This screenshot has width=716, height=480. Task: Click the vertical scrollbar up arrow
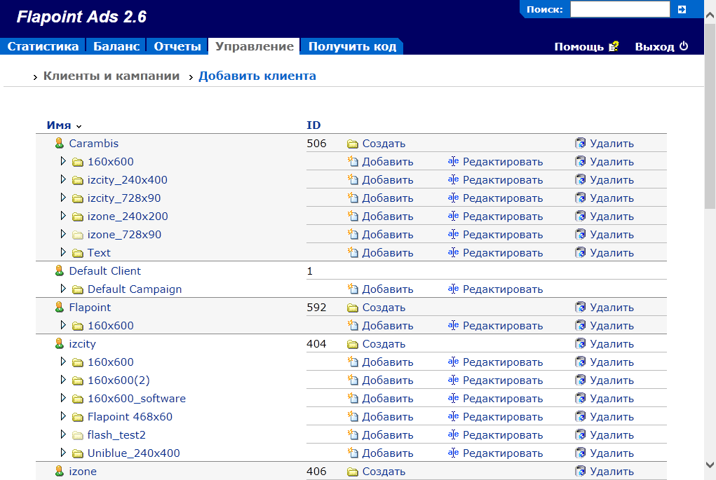pos(710,15)
